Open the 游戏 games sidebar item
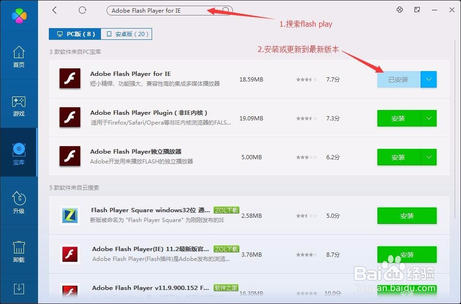Viewport: 461px width, 304px height. [19, 106]
